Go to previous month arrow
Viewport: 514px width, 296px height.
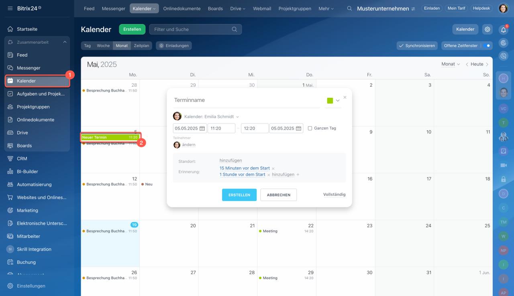pyautogui.click(x=467, y=64)
